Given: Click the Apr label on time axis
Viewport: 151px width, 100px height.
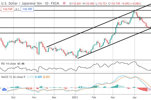Looking at the screenshot, I should [135, 97].
